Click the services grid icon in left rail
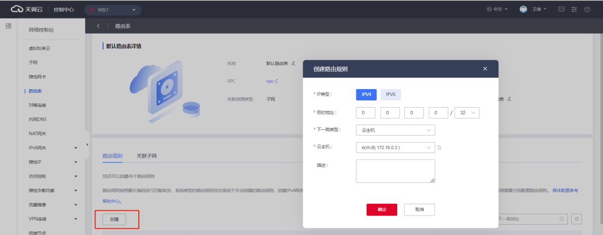This screenshot has width=603, height=235. pyautogui.click(x=9, y=26)
